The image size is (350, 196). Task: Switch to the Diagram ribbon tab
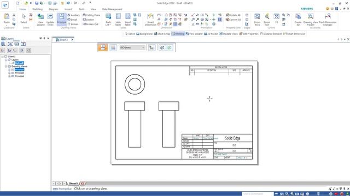54,9
